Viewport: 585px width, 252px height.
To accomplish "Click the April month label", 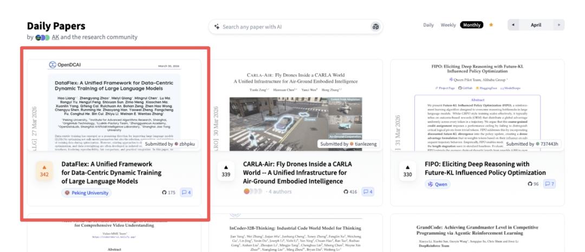I will [536, 25].
